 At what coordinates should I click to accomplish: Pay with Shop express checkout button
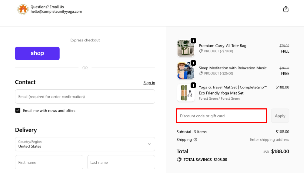coord(37,53)
